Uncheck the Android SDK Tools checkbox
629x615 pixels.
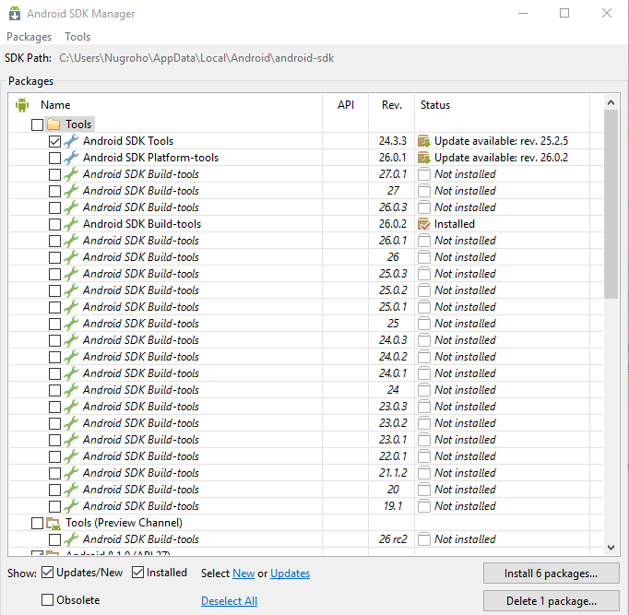(x=54, y=141)
